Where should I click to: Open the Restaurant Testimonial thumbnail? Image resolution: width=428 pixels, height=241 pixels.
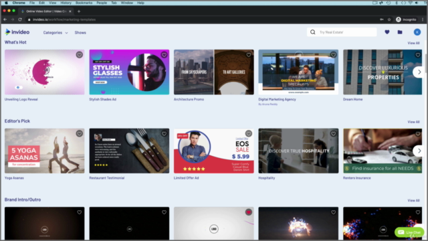[129, 151]
